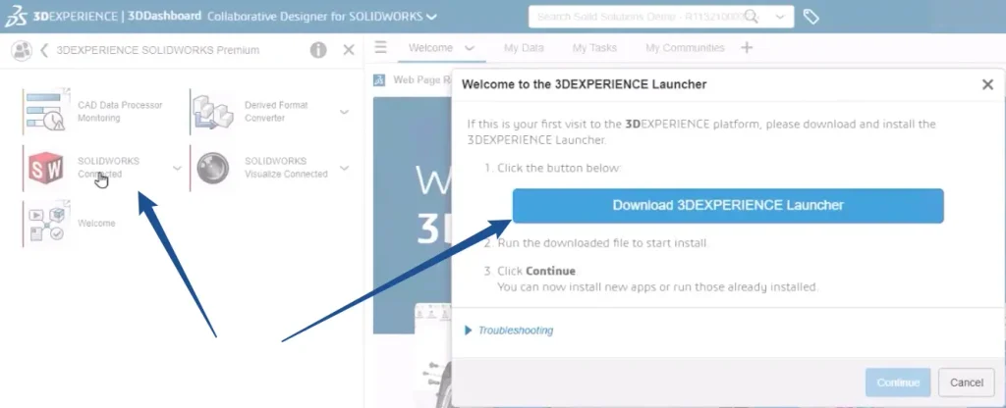
Task: Switch to the My Tasks tab
Action: pos(594,48)
